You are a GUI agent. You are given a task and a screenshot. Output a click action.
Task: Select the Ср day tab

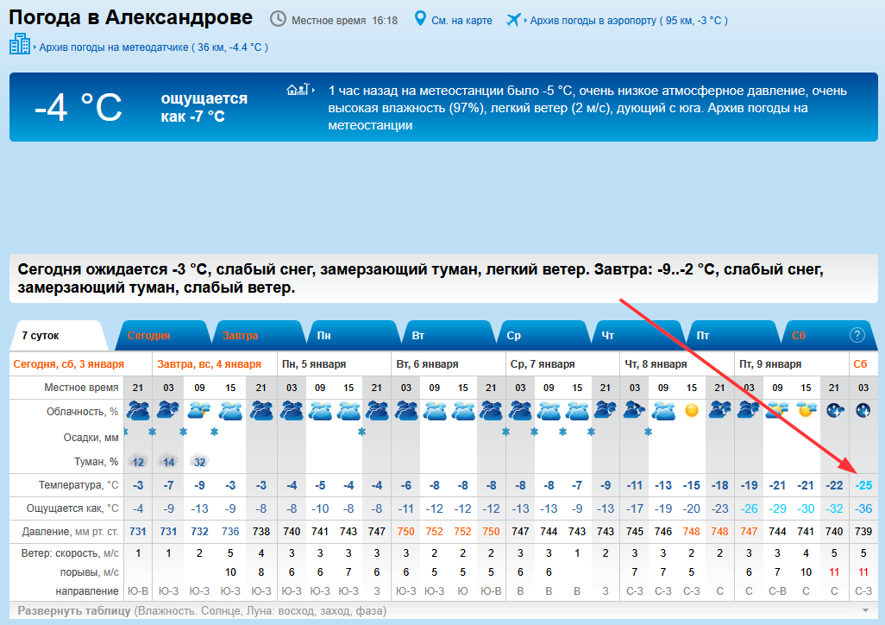(x=513, y=336)
